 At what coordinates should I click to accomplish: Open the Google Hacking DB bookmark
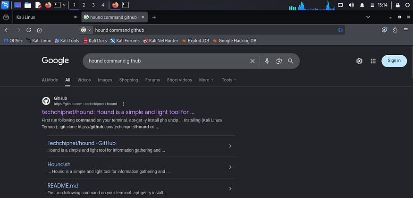click(x=235, y=41)
